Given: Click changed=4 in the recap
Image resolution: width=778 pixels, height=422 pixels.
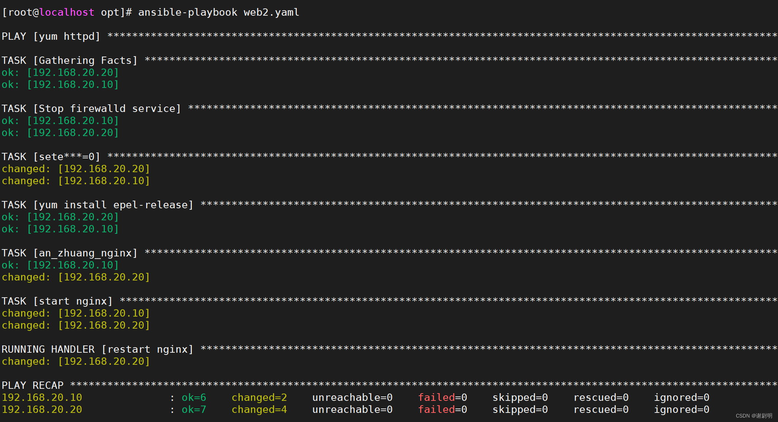Looking at the screenshot, I should (259, 410).
